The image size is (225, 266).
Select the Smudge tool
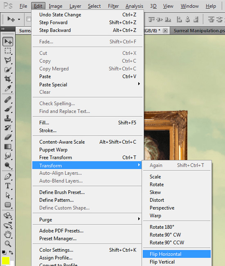[x=8, y=156]
